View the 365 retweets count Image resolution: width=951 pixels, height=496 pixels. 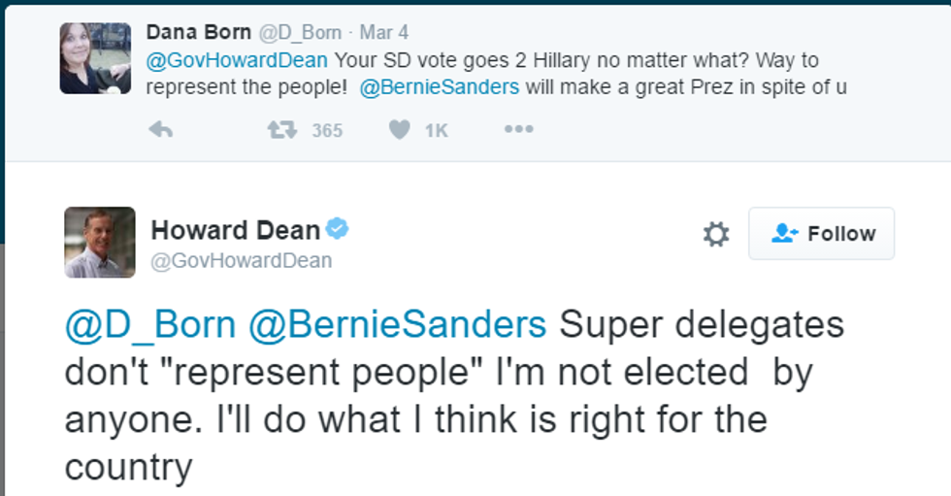[327, 130]
